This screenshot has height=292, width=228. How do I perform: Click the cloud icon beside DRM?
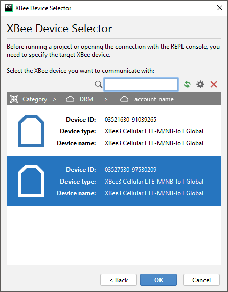(x=70, y=99)
